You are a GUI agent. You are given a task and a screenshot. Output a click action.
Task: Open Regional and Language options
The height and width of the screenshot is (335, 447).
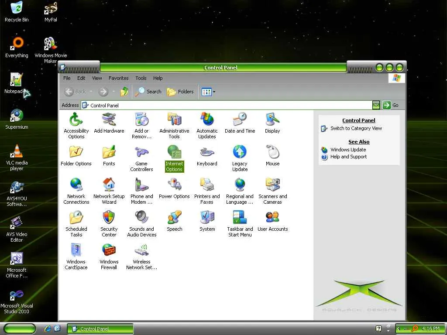pyautogui.click(x=240, y=191)
